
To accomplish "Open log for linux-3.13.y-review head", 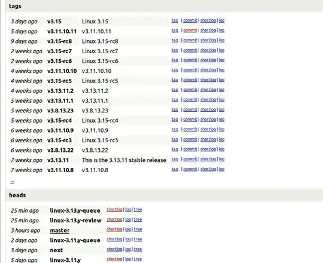I will pos(128,219).
